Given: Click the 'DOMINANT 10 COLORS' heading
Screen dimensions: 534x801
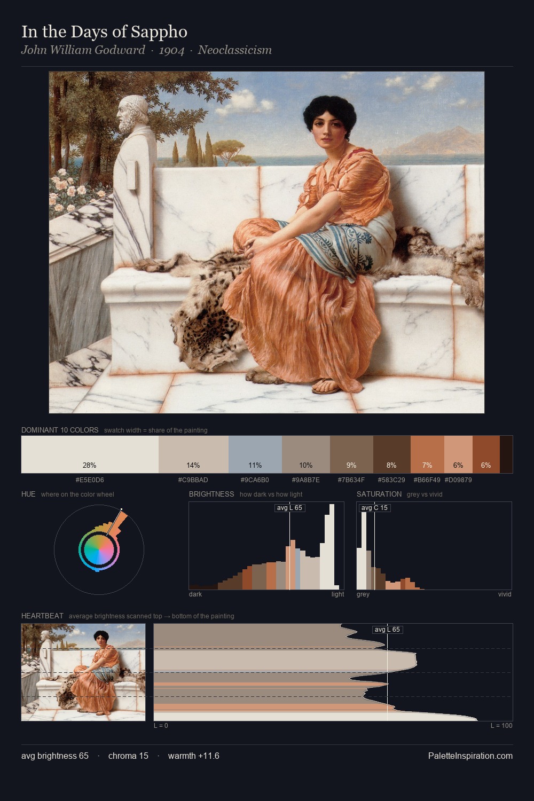Looking at the screenshot, I should point(60,430).
